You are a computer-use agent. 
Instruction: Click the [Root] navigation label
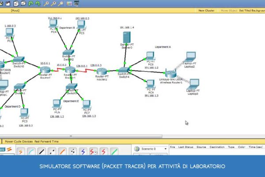click(x=15, y=11)
